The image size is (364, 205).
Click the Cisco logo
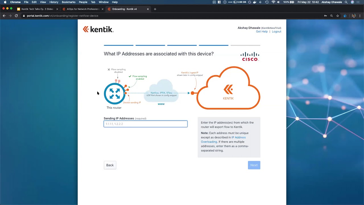pyautogui.click(x=250, y=56)
